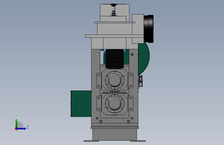The width and height of the screenshot is (224, 145).
Task: Select the black knob on top of the machine
Action: point(114,5)
